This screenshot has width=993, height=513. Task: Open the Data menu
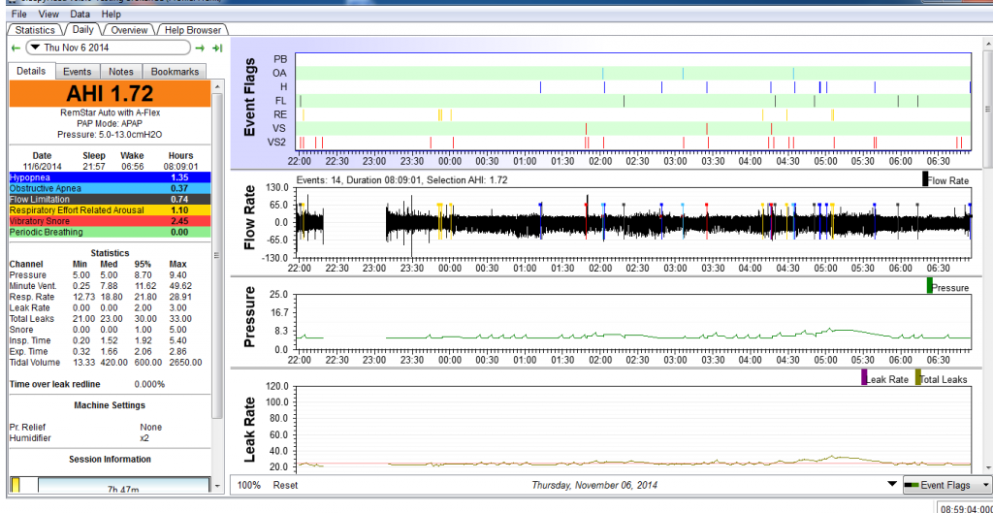click(80, 14)
